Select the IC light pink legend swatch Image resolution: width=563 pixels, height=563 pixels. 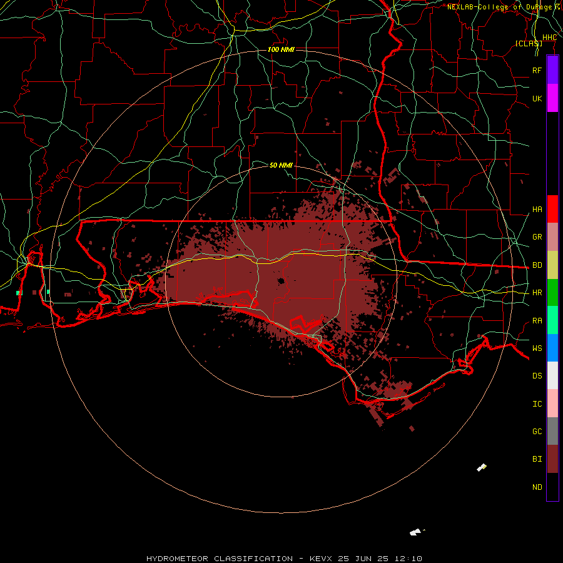(552, 403)
